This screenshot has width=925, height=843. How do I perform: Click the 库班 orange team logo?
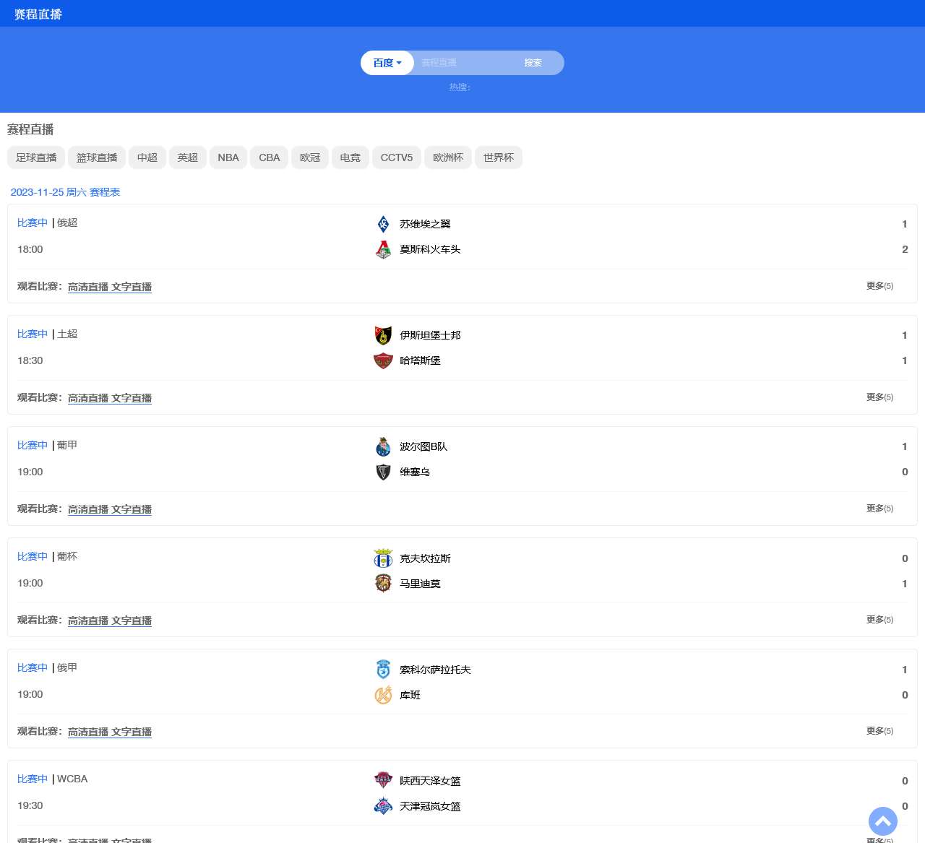383,695
